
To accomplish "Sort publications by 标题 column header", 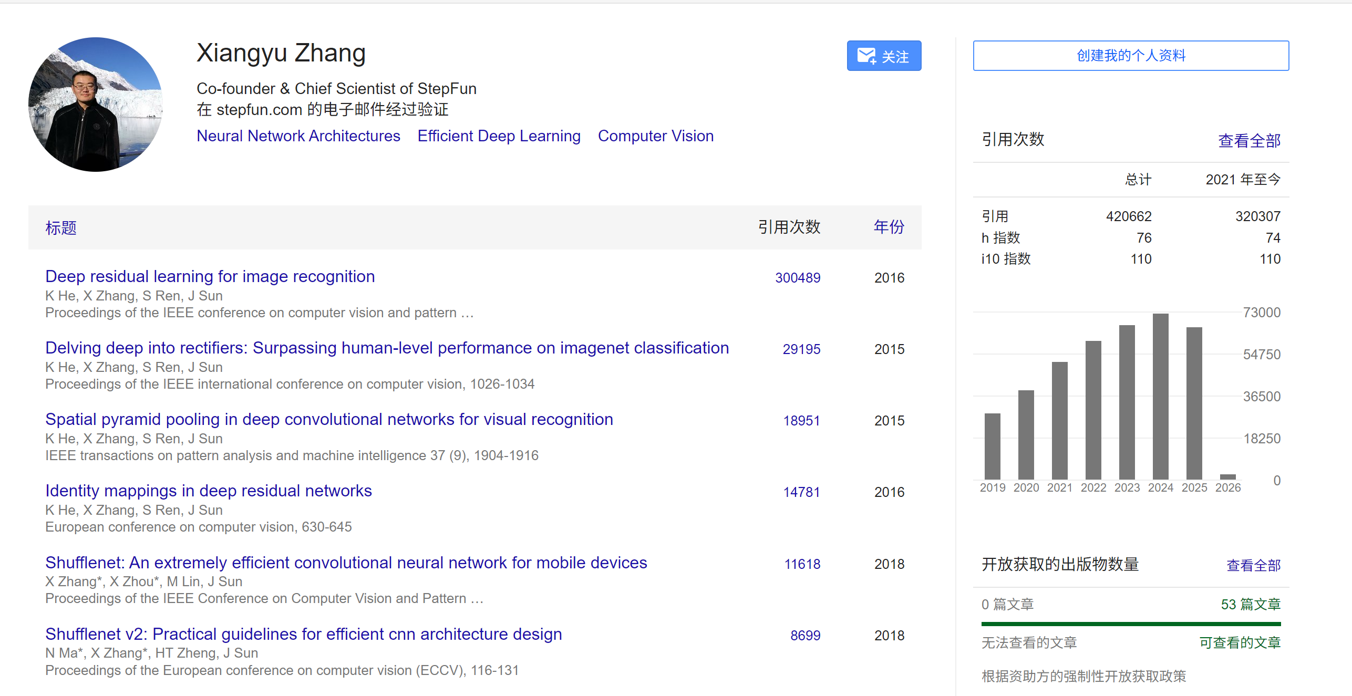I will (x=61, y=227).
